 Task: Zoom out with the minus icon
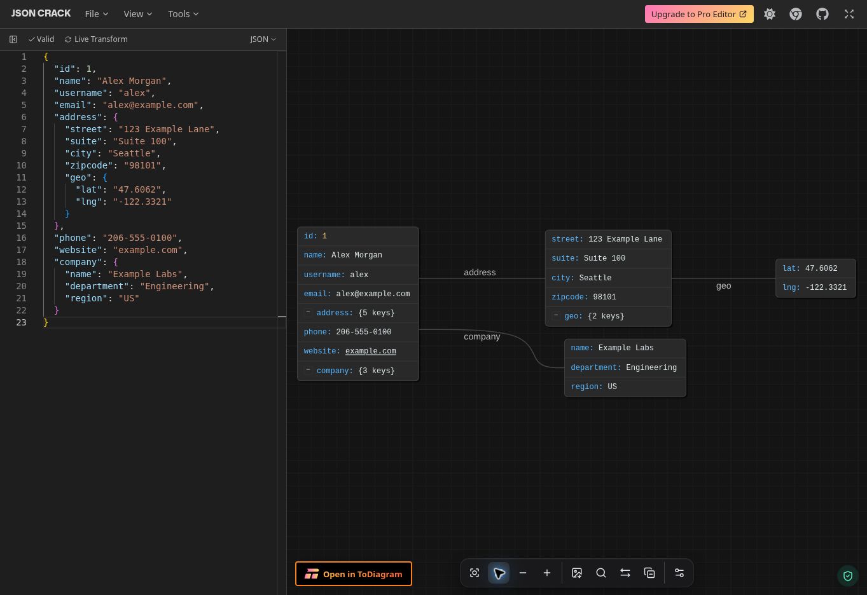pos(523,573)
